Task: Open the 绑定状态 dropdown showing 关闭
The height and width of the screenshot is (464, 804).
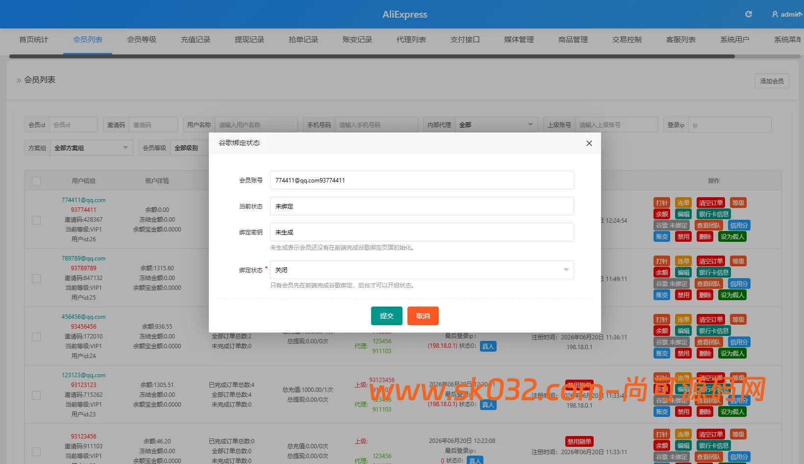Action: click(422, 270)
